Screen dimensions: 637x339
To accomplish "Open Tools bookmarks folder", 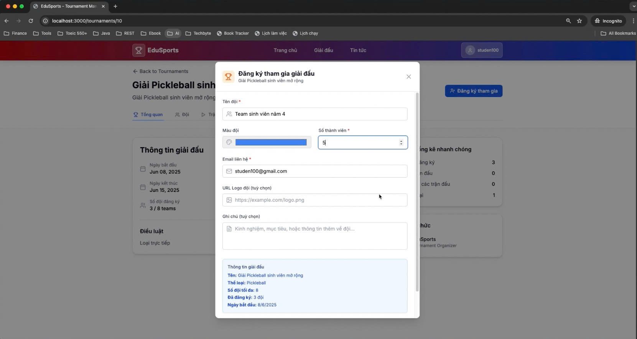I will click(x=42, y=33).
